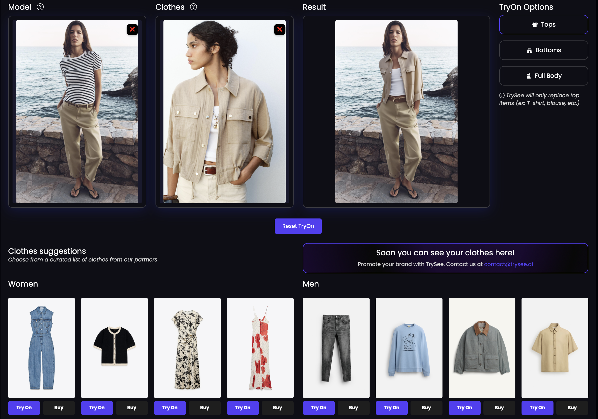Image resolution: width=598 pixels, height=419 pixels.
Task: Select the Tops try-on option
Action: click(543, 25)
